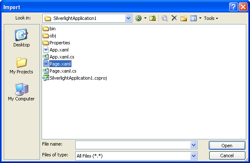
Task: Open the Tools menu
Action: [x=211, y=18]
